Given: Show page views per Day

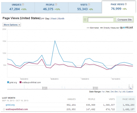Looking at the screenshot, I should [47, 19].
